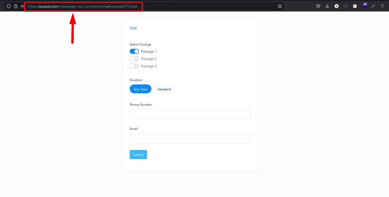Click the mouse-shaped extension icon
This screenshot has height=197, width=389.
tap(382, 6)
